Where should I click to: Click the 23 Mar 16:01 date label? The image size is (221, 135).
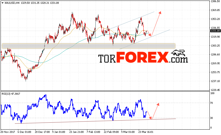(x=146, y=132)
